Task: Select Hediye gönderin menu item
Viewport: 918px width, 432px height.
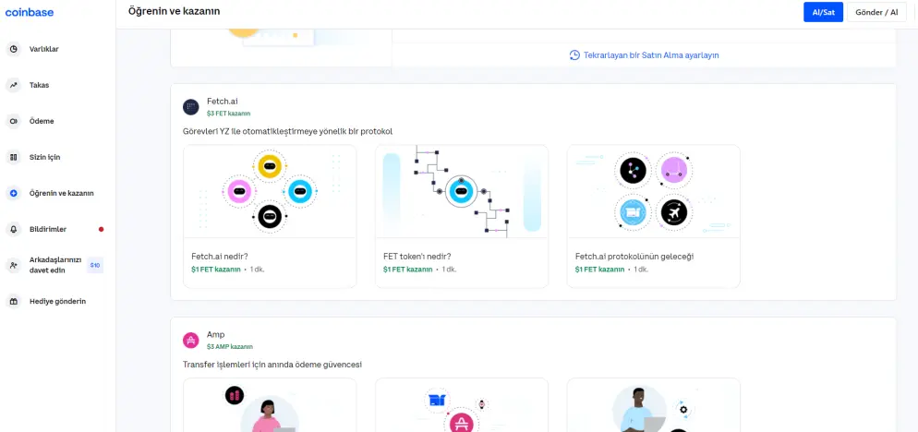Action: [57, 302]
